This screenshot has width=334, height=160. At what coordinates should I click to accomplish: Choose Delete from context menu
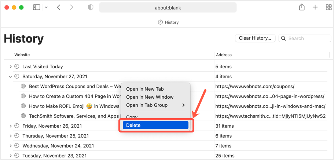pyautogui.click(x=155, y=125)
